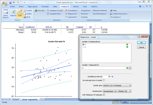Click dialog help question mark button

(140, 36)
